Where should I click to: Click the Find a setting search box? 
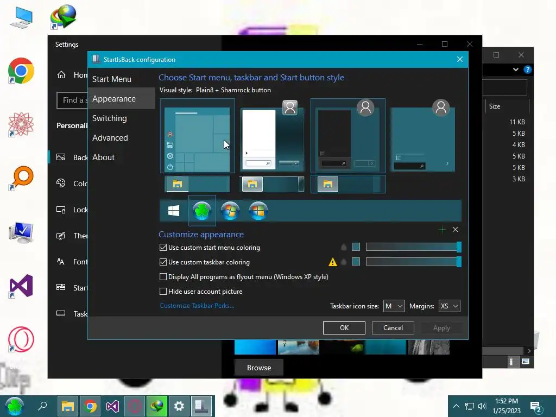pyautogui.click(x=73, y=100)
